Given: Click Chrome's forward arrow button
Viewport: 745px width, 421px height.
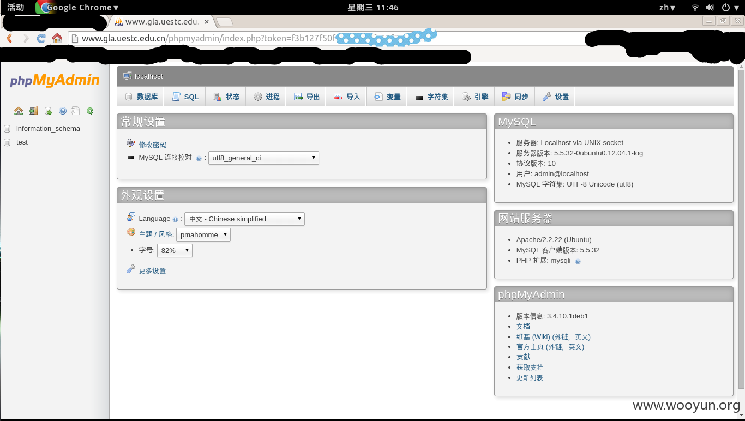Looking at the screenshot, I should (x=26, y=38).
